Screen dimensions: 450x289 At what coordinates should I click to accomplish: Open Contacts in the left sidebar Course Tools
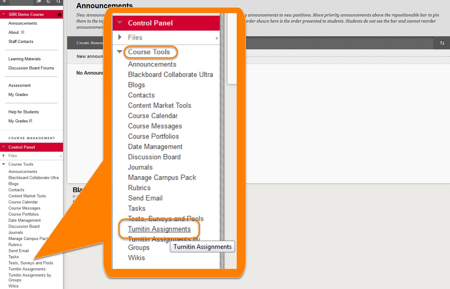click(x=16, y=190)
